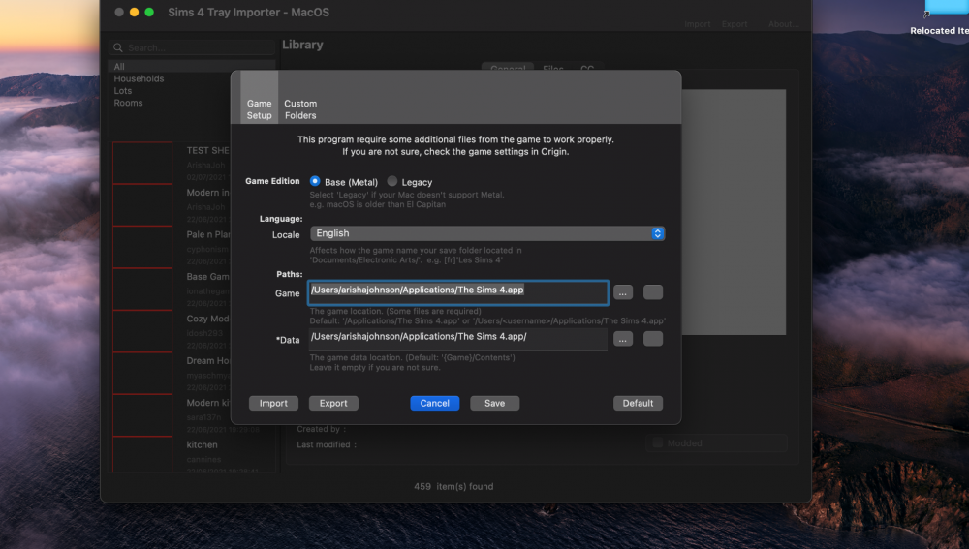
Task: Toggle the Modded checkbox
Action: [658, 442]
